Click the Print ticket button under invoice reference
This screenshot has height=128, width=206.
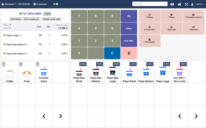click(x=16, y=19)
